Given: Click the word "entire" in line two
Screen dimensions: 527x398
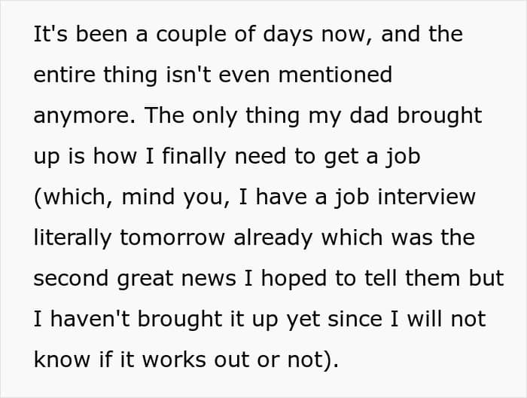Looking at the screenshot, I should coord(65,75).
